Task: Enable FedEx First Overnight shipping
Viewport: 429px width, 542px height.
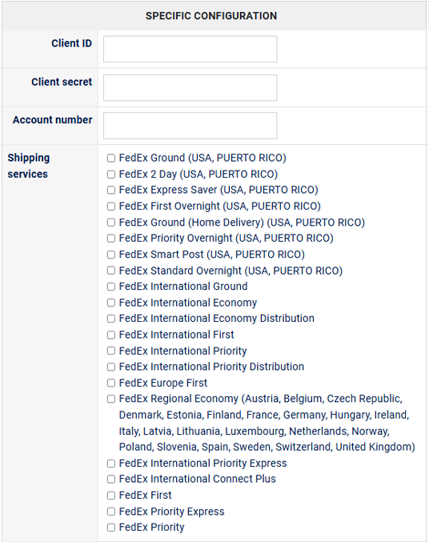Action: [111, 207]
